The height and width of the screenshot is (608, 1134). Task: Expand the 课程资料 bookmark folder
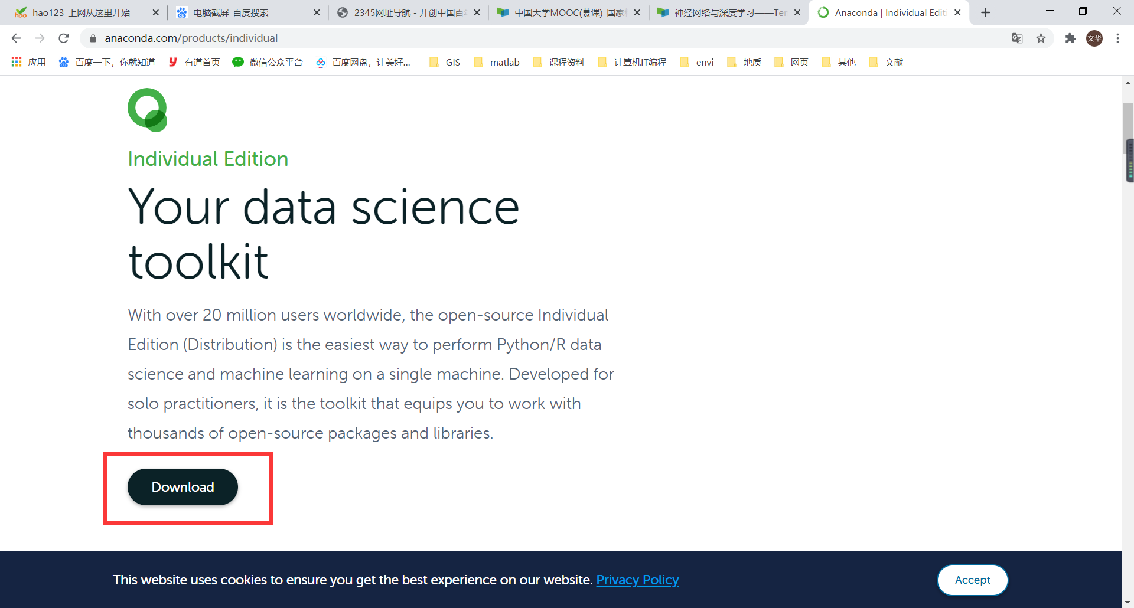(559, 62)
